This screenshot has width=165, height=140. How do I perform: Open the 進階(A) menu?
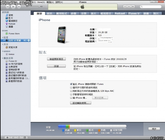pyautogui.click(x=50, y=2)
